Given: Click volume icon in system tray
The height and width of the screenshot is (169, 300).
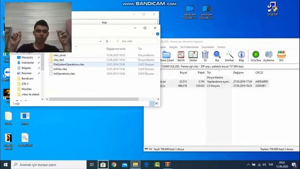Looking at the screenshot, I should (x=264, y=165).
